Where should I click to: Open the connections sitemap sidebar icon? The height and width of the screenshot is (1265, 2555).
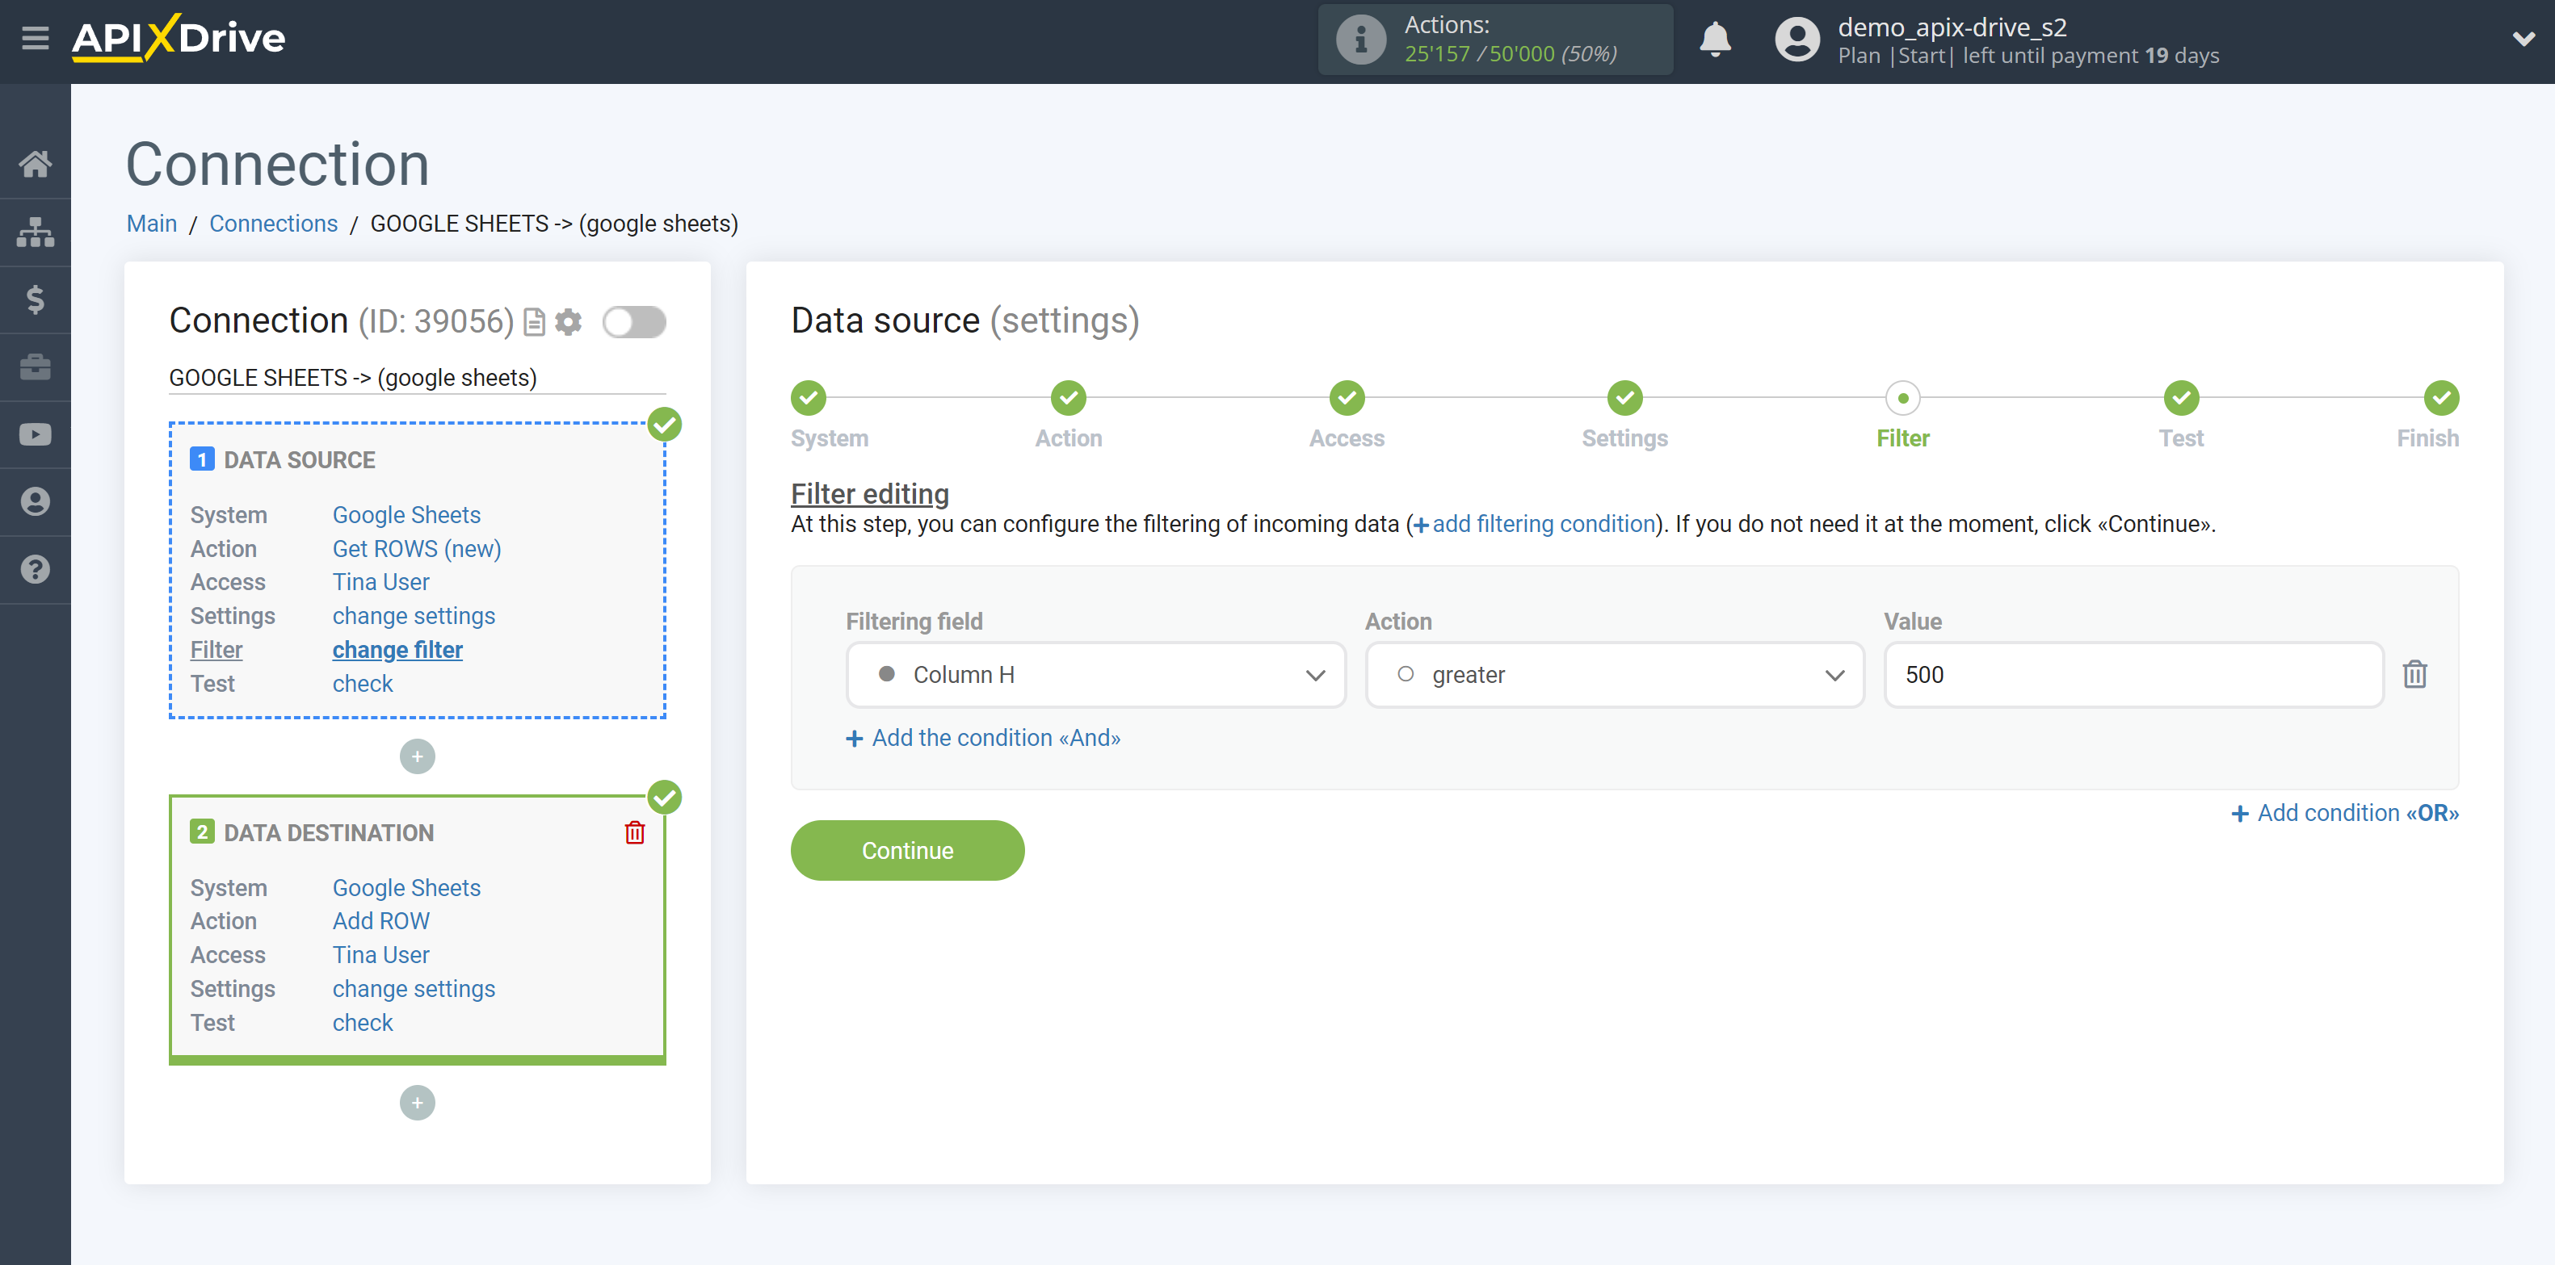click(x=35, y=232)
